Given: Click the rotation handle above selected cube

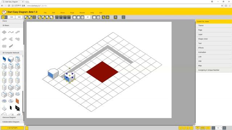Looking at the screenshot, I should (70, 68).
